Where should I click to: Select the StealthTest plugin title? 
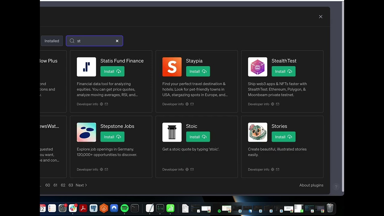point(284,61)
